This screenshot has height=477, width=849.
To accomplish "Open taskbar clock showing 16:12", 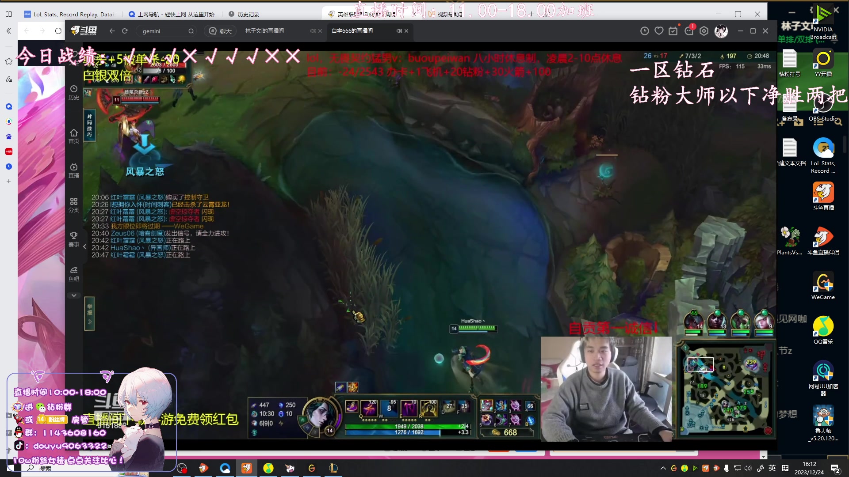I will click(x=809, y=468).
